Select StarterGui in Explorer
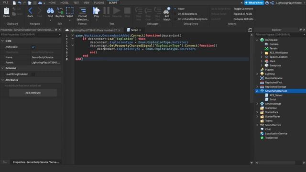The image size is (306, 172). [x=271, y=108]
